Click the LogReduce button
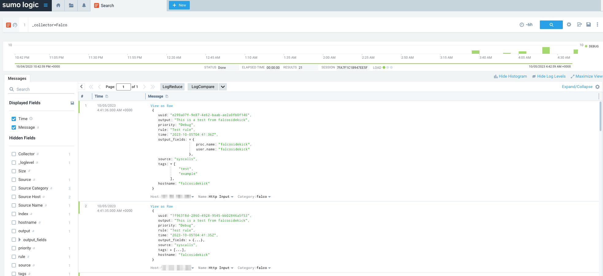This screenshot has height=276, width=603. (x=172, y=87)
